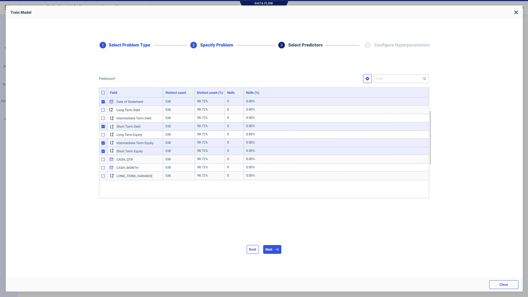Click the numeric icon beside LONG_TERM_VARIANCE
528x297 pixels.
[x=112, y=176]
